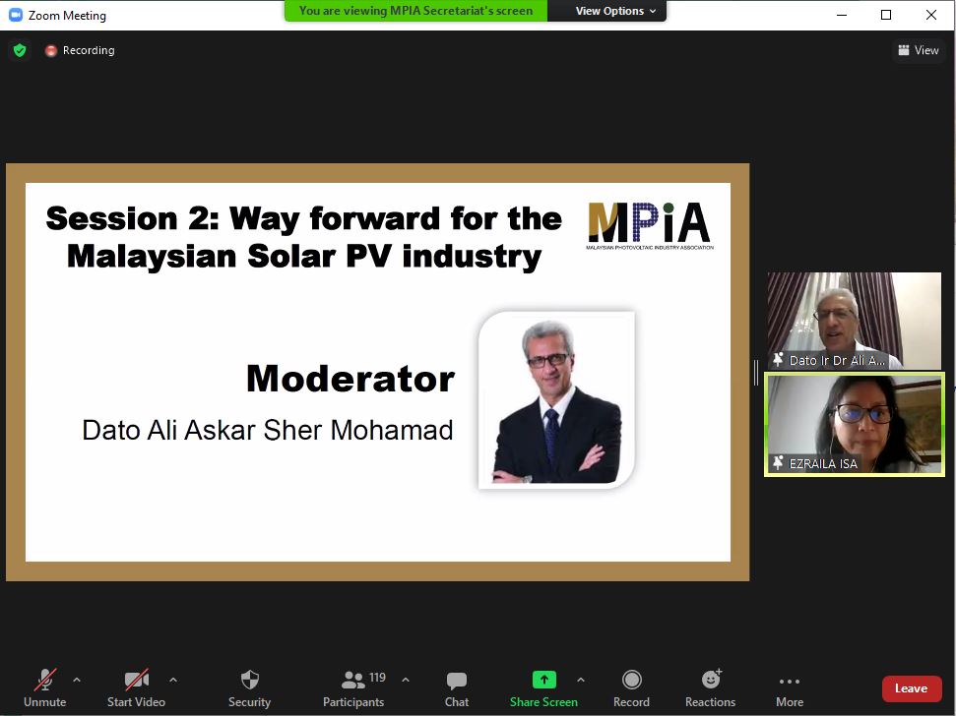Viewport: 956px width, 716px height.
Task: Expand share options arrow beside Share Screen
Action: tap(580, 680)
